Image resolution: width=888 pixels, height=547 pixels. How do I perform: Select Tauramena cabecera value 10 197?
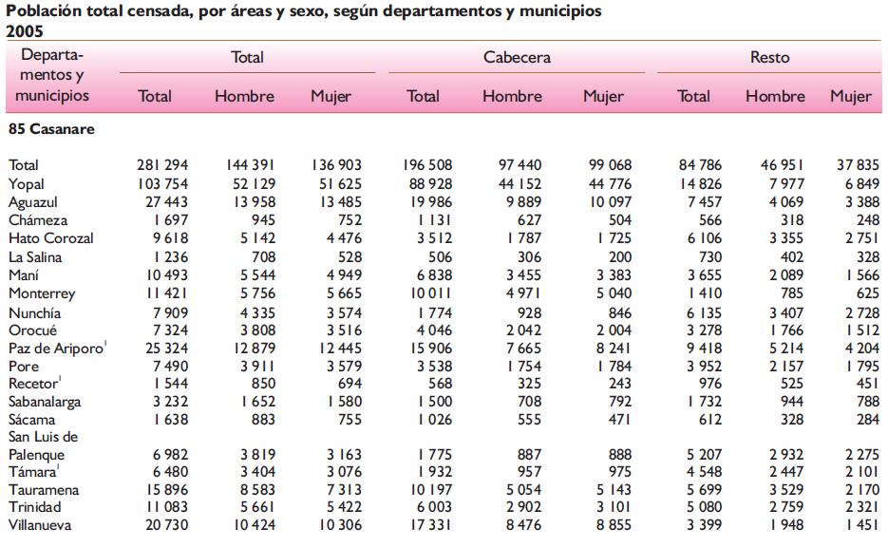tap(430, 490)
